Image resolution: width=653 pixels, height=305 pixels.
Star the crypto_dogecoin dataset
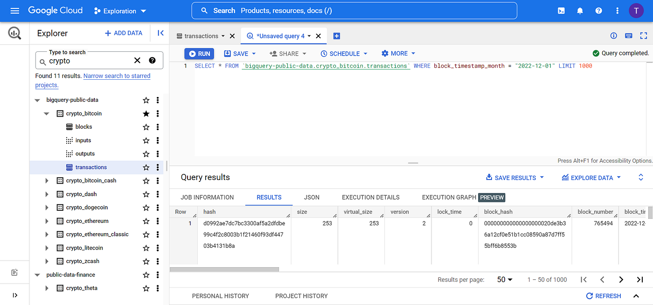click(146, 208)
